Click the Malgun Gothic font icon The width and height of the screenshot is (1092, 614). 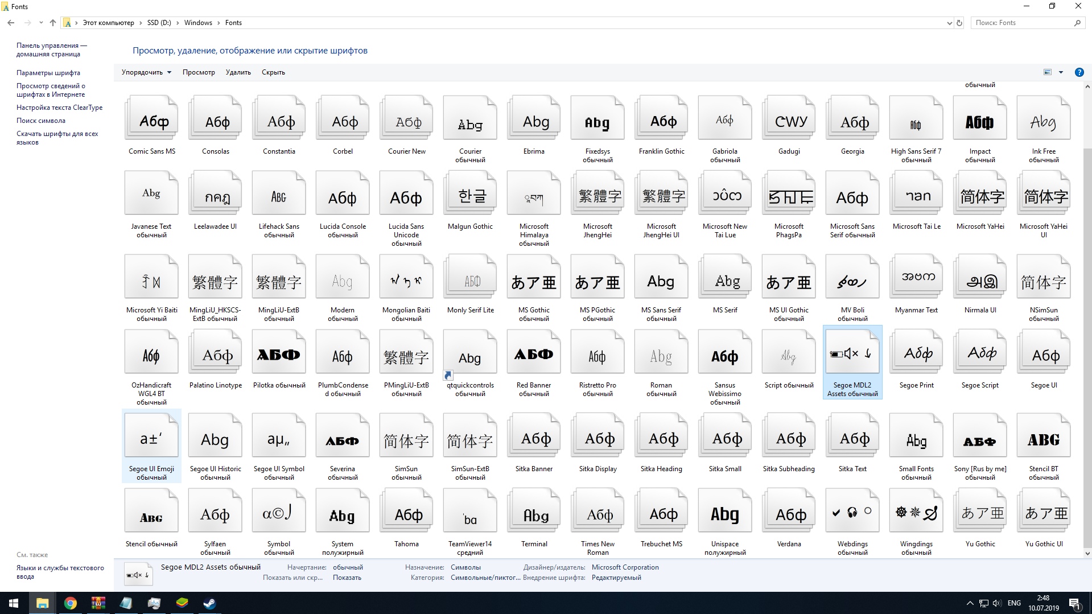tap(470, 196)
